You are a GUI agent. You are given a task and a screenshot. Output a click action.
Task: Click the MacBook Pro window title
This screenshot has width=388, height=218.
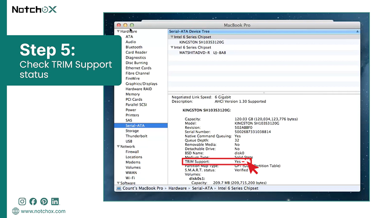pos(237,25)
